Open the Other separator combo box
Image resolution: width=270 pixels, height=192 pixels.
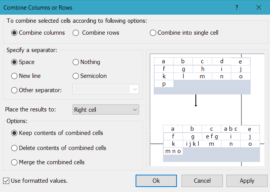pos(106,89)
